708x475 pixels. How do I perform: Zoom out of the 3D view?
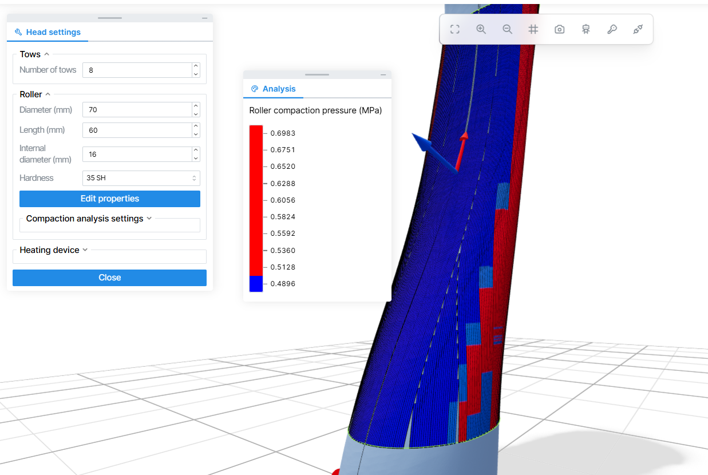(507, 29)
